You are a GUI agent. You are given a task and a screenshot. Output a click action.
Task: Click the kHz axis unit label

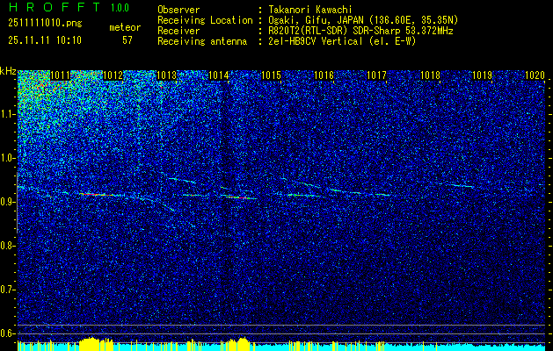coord(8,71)
